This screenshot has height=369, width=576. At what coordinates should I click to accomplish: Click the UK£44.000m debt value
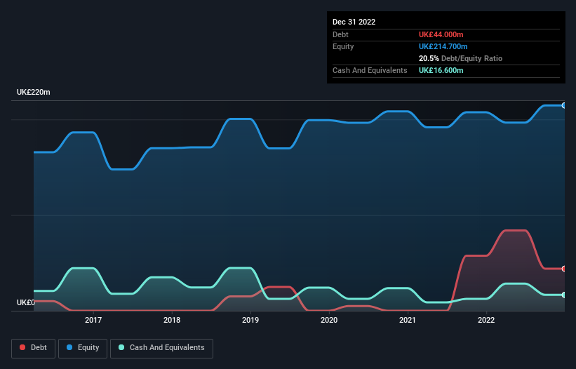click(441, 34)
